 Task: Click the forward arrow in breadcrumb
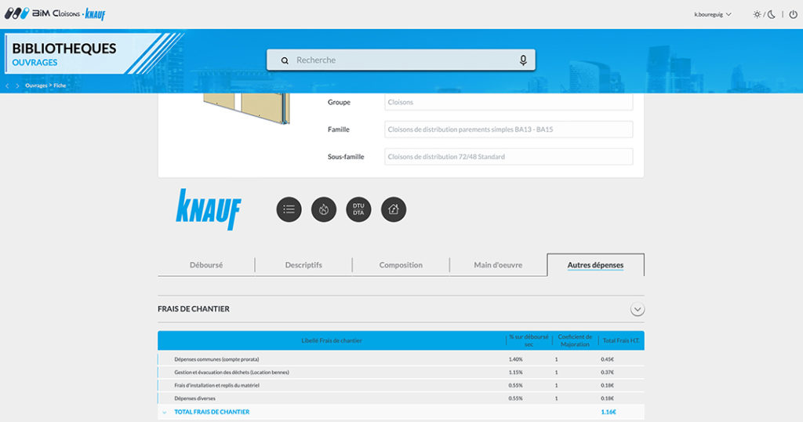[17, 85]
